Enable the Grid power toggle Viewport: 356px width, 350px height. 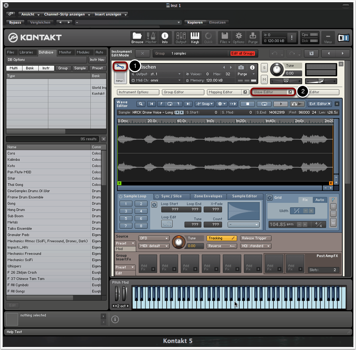(270, 198)
